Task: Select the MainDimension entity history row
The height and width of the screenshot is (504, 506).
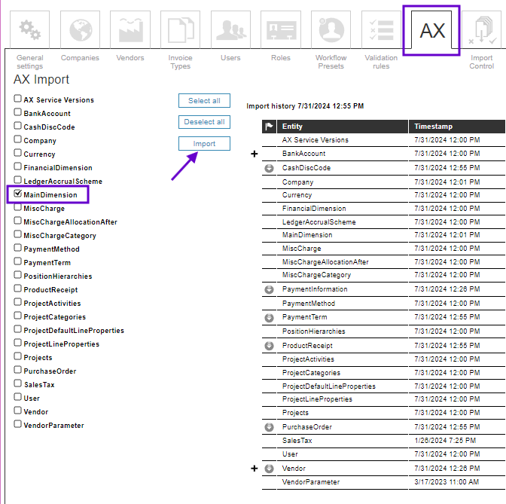Action: tap(383, 235)
